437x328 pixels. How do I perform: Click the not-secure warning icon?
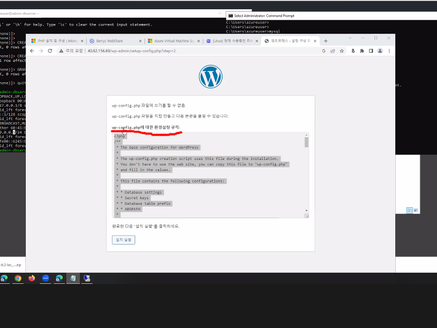coord(61,51)
